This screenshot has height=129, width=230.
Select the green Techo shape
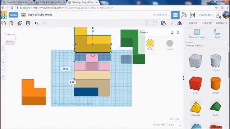(215, 106)
